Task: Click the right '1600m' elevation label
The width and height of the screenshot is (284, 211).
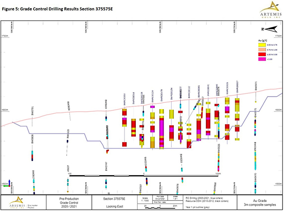Action: tap(278, 110)
